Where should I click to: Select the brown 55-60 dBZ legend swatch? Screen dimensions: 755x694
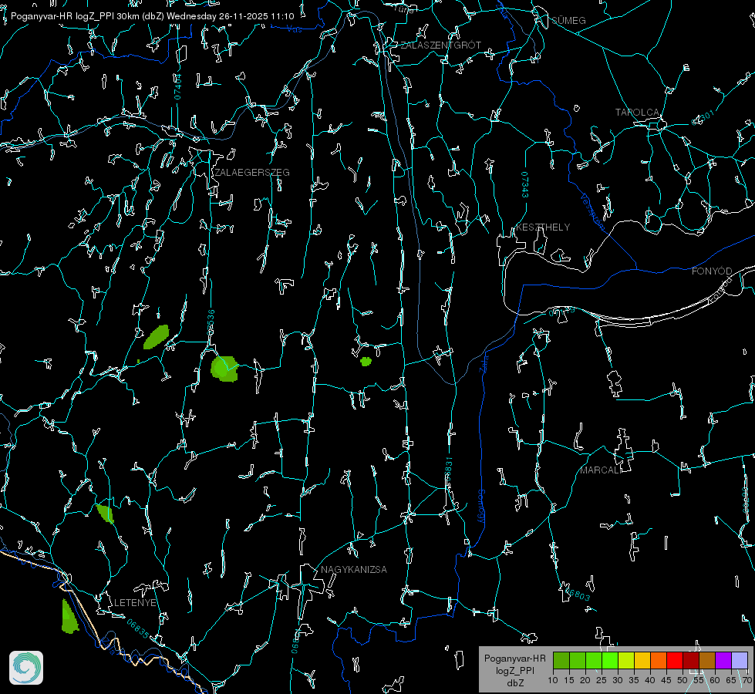(707, 660)
